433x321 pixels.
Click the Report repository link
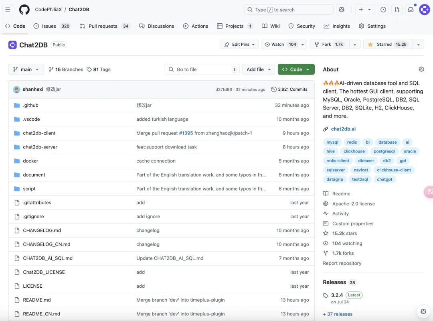(x=342, y=263)
